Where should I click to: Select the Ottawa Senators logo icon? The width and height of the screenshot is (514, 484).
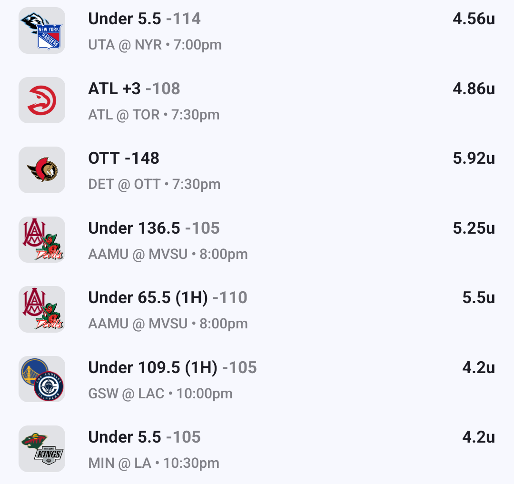[42, 170]
